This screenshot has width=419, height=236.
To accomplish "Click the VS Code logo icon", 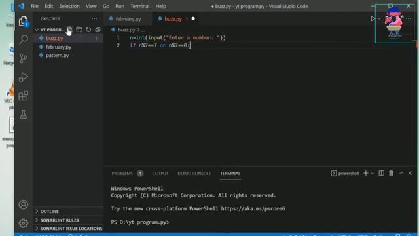I will [21, 6].
